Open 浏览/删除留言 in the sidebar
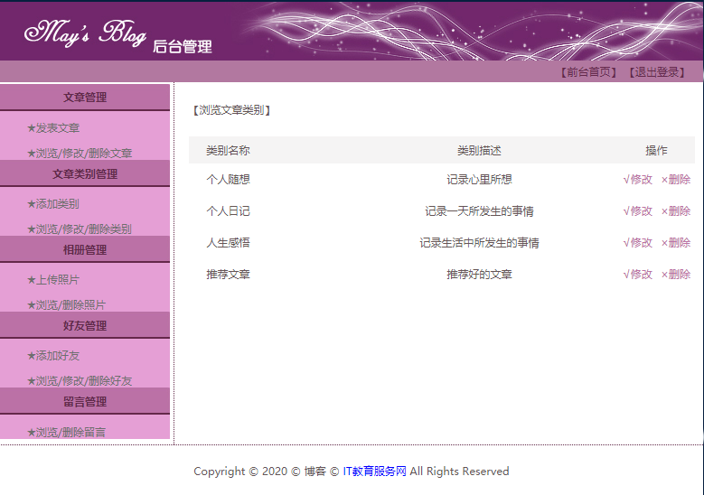Screen dimensions: 704x495 pos(67,432)
